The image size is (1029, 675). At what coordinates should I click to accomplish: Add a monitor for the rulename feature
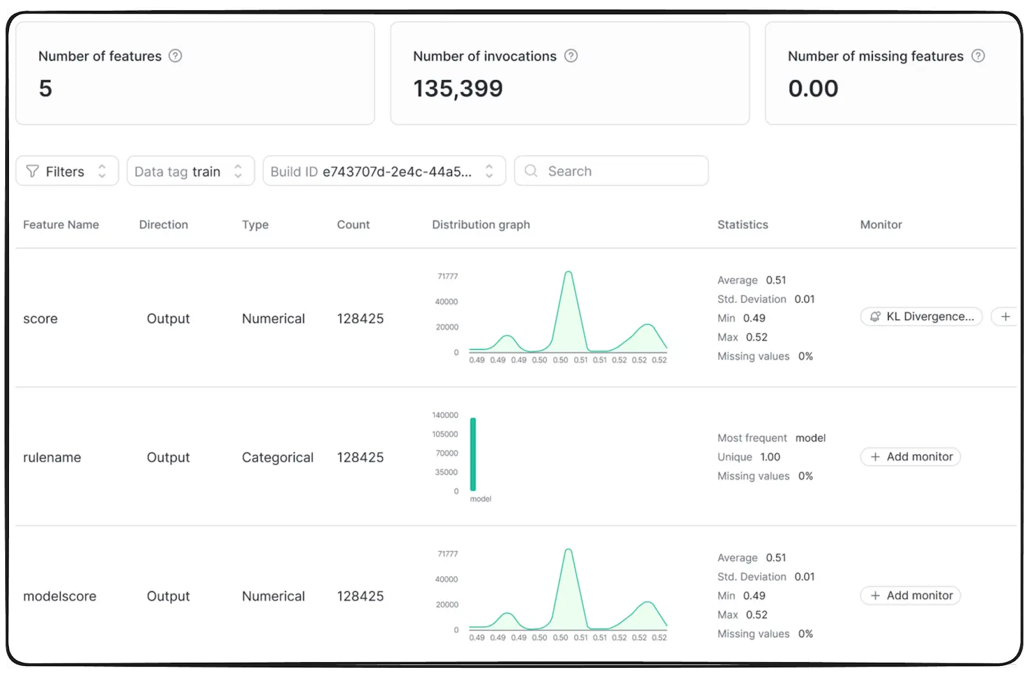click(x=910, y=456)
